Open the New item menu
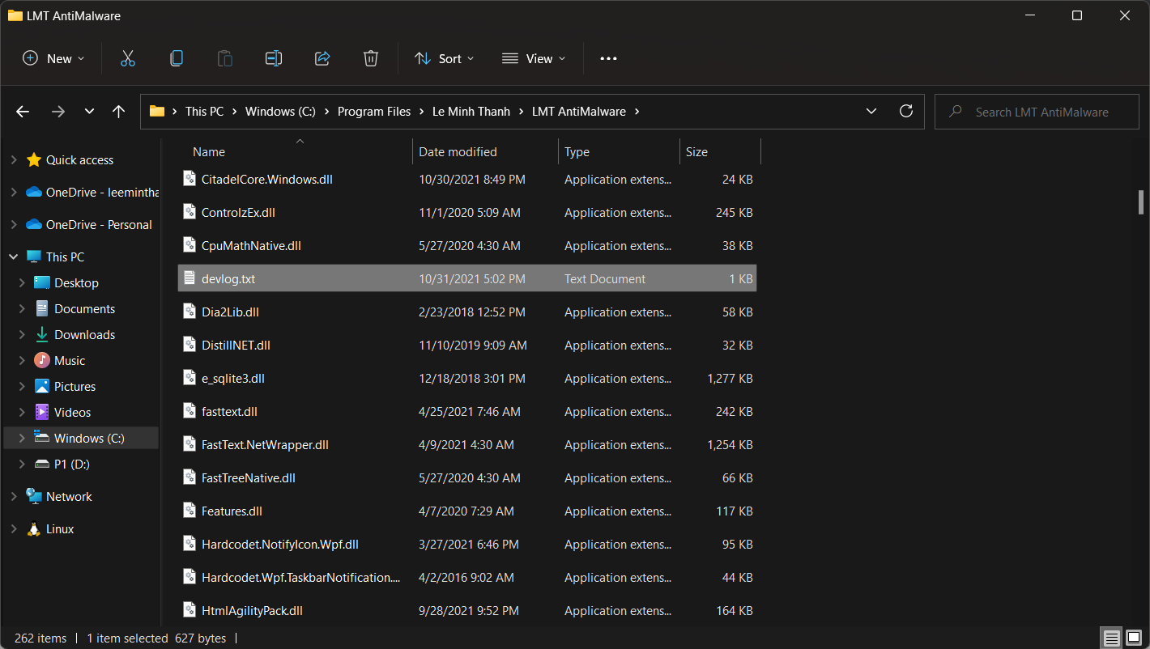Image resolution: width=1150 pixels, height=649 pixels. click(53, 58)
